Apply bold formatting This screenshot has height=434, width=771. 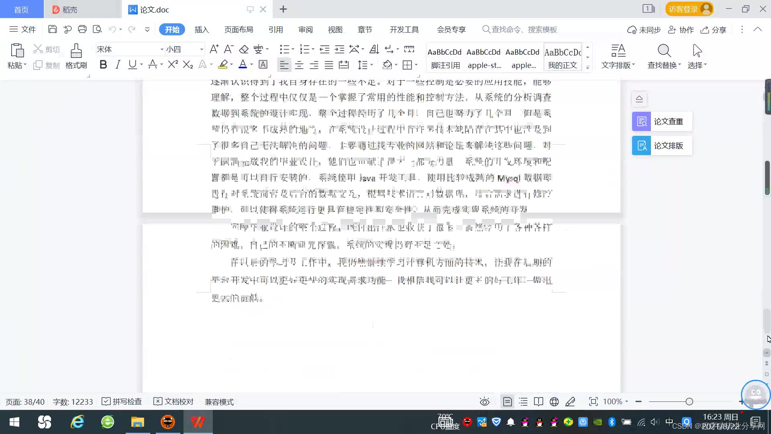(103, 65)
